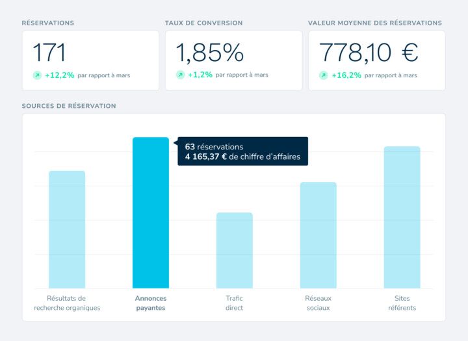Click the 171 reservations value
Image resolution: width=468 pixels, height=341 pixels.
pyautogui.click(x=49, y=53)
